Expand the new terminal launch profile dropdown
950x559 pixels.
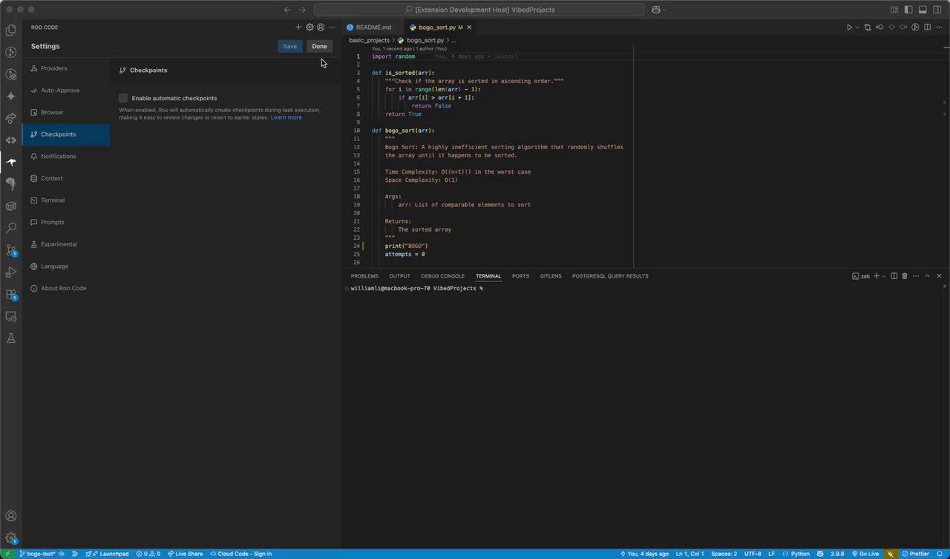[885, 276]
